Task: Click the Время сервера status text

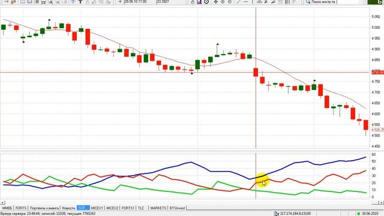Action: coord(48,214)
